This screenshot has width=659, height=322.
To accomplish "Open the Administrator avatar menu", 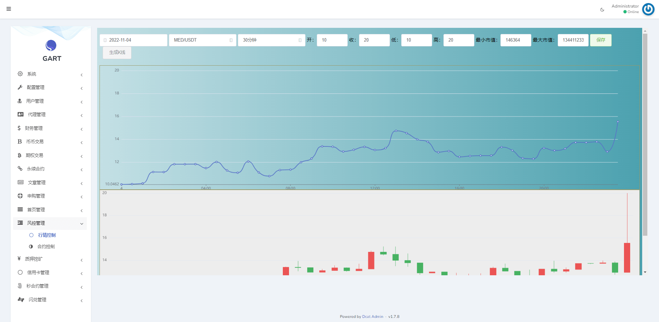I will coord(648,9).
